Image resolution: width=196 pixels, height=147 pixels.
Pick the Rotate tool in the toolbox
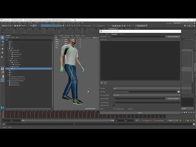[x=2, y=53]
